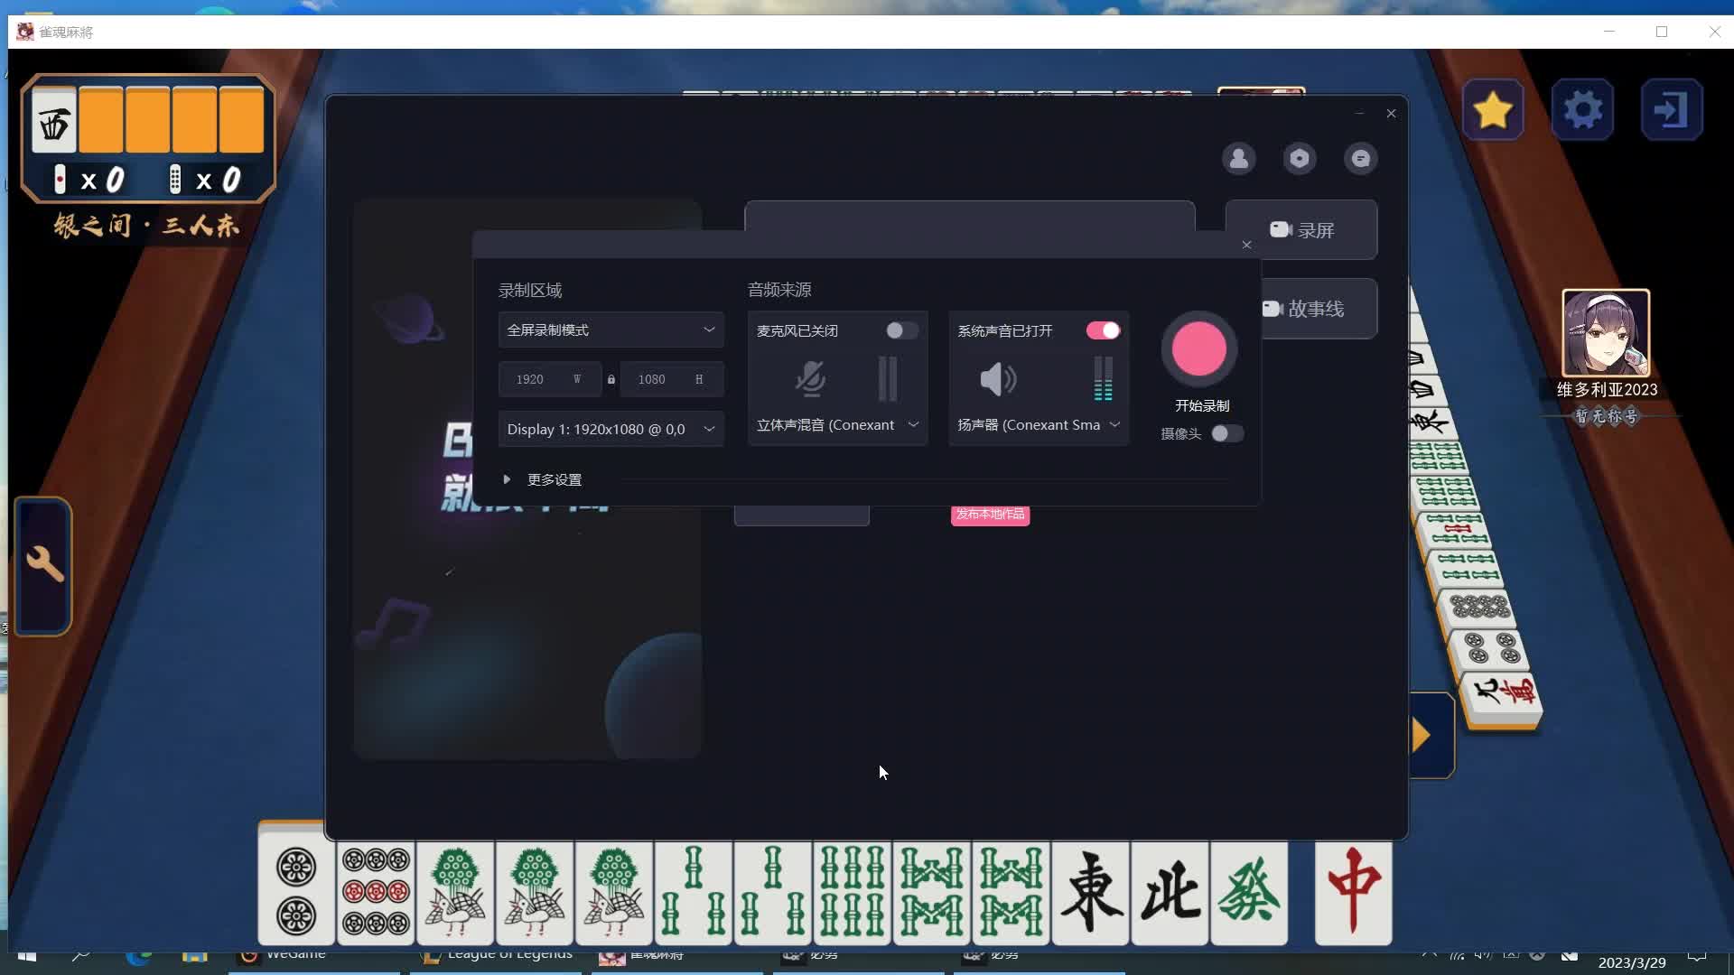Viewport: 1734px width, 975px height.
Task: Click the 维多利亚2023 player name
Action: click(1607, 390)
